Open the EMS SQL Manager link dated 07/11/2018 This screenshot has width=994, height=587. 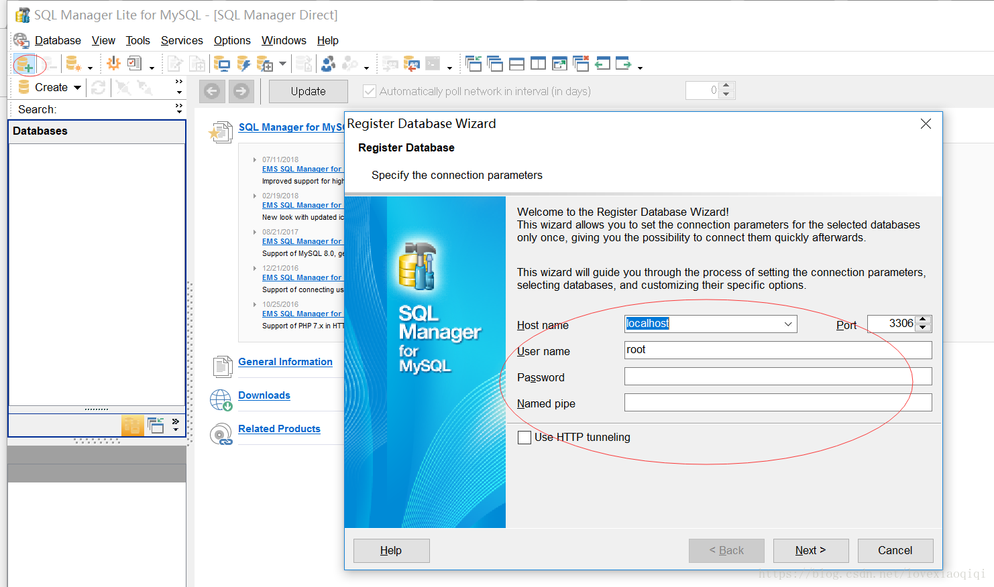(x=302, y=169)
